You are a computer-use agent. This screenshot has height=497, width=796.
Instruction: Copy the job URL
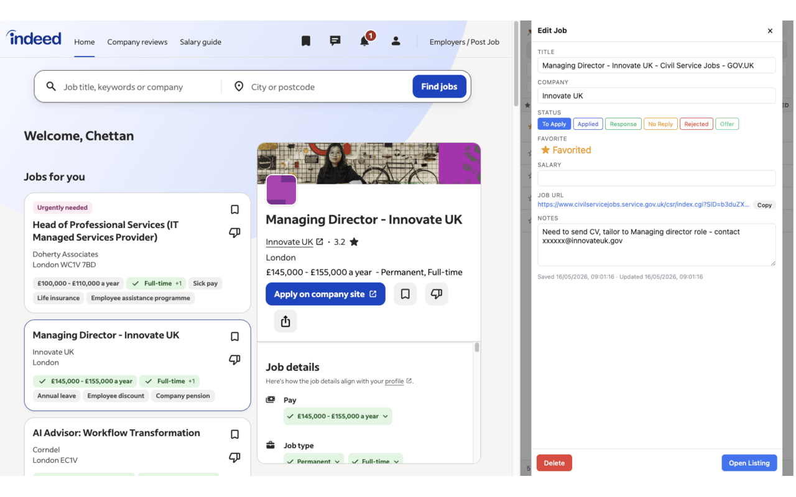click(764, 205)
